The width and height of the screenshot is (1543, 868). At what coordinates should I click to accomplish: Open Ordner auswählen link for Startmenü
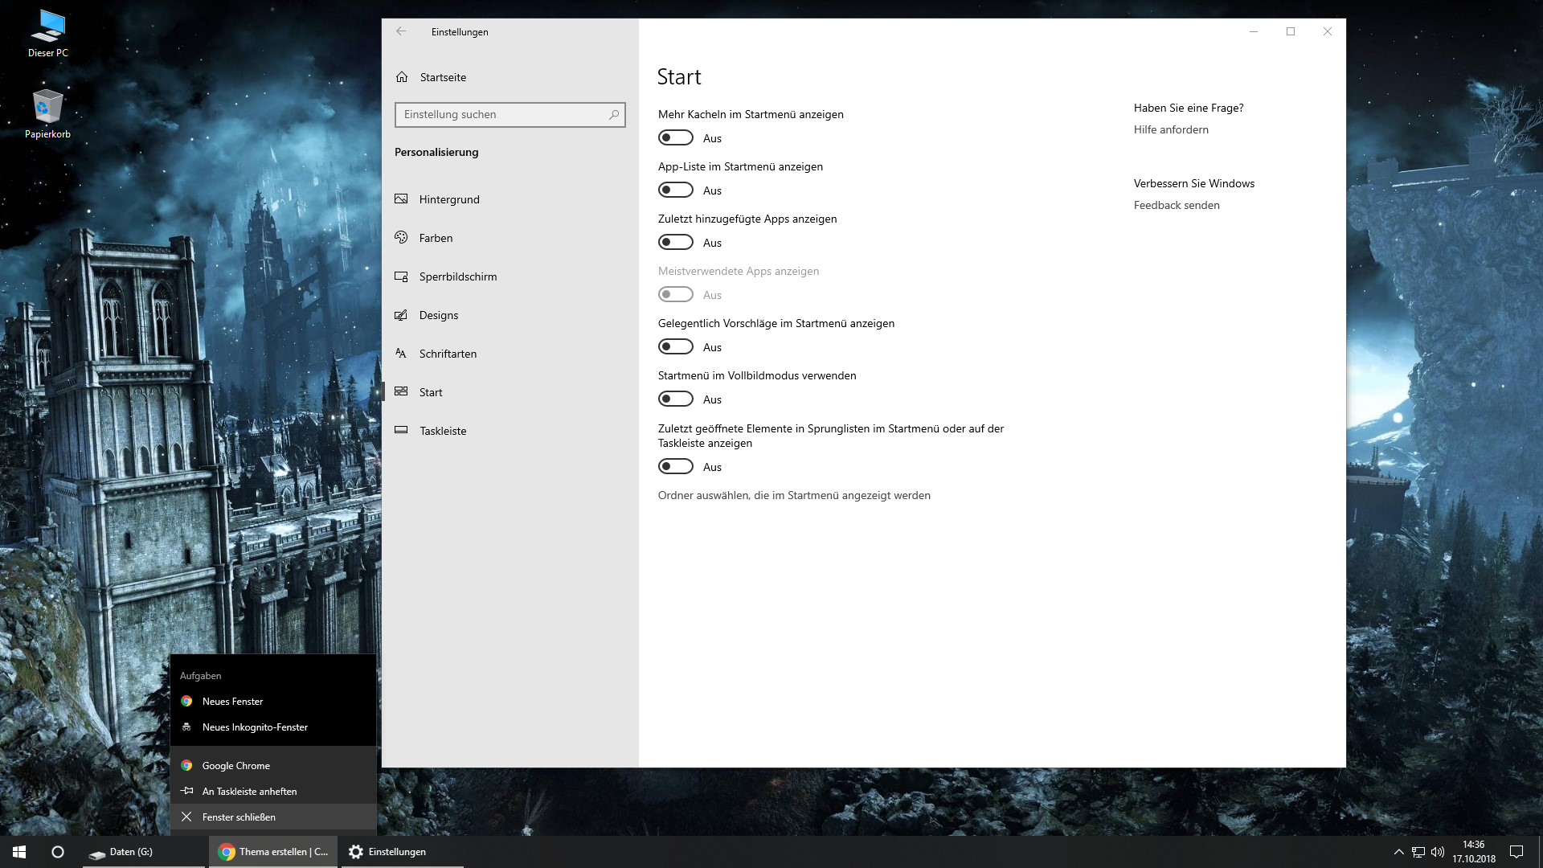[794, 495]
